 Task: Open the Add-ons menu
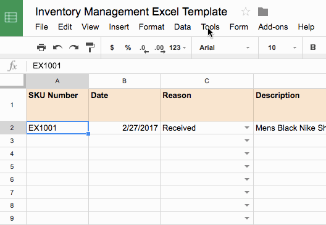[x=273, y=27]
